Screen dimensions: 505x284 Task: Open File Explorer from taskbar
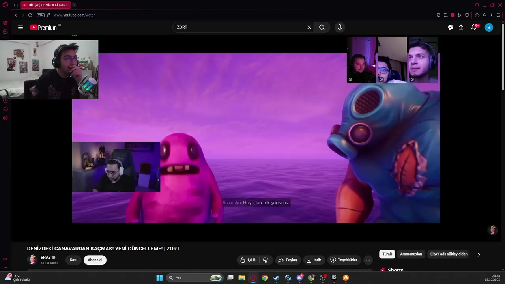241,278
